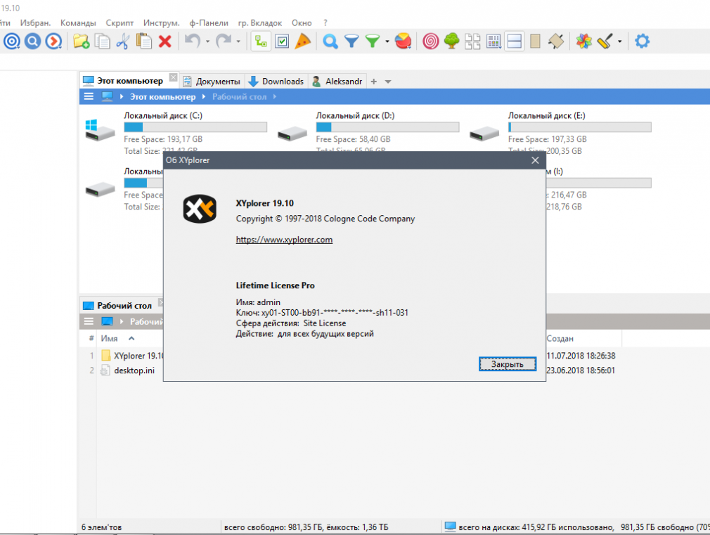This screenshot has height=535, width=710.
Task: Click the four-documents thumbnails toolbar icon
Action: (472, 41)
